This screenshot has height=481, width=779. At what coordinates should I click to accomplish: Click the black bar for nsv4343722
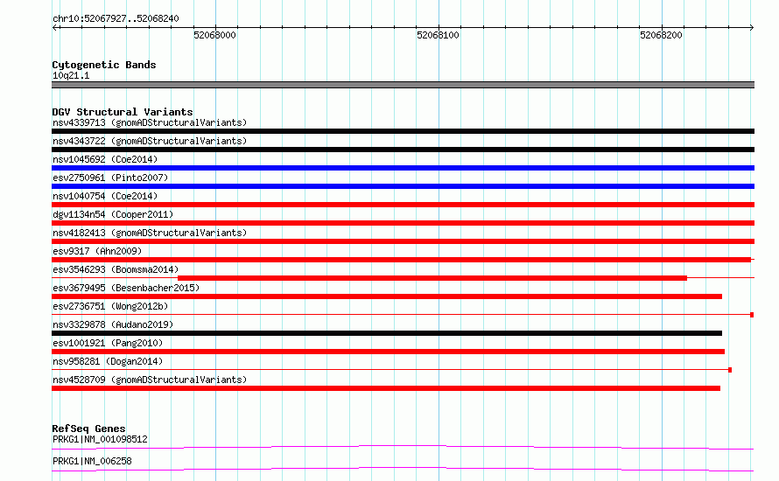[403, 150]
